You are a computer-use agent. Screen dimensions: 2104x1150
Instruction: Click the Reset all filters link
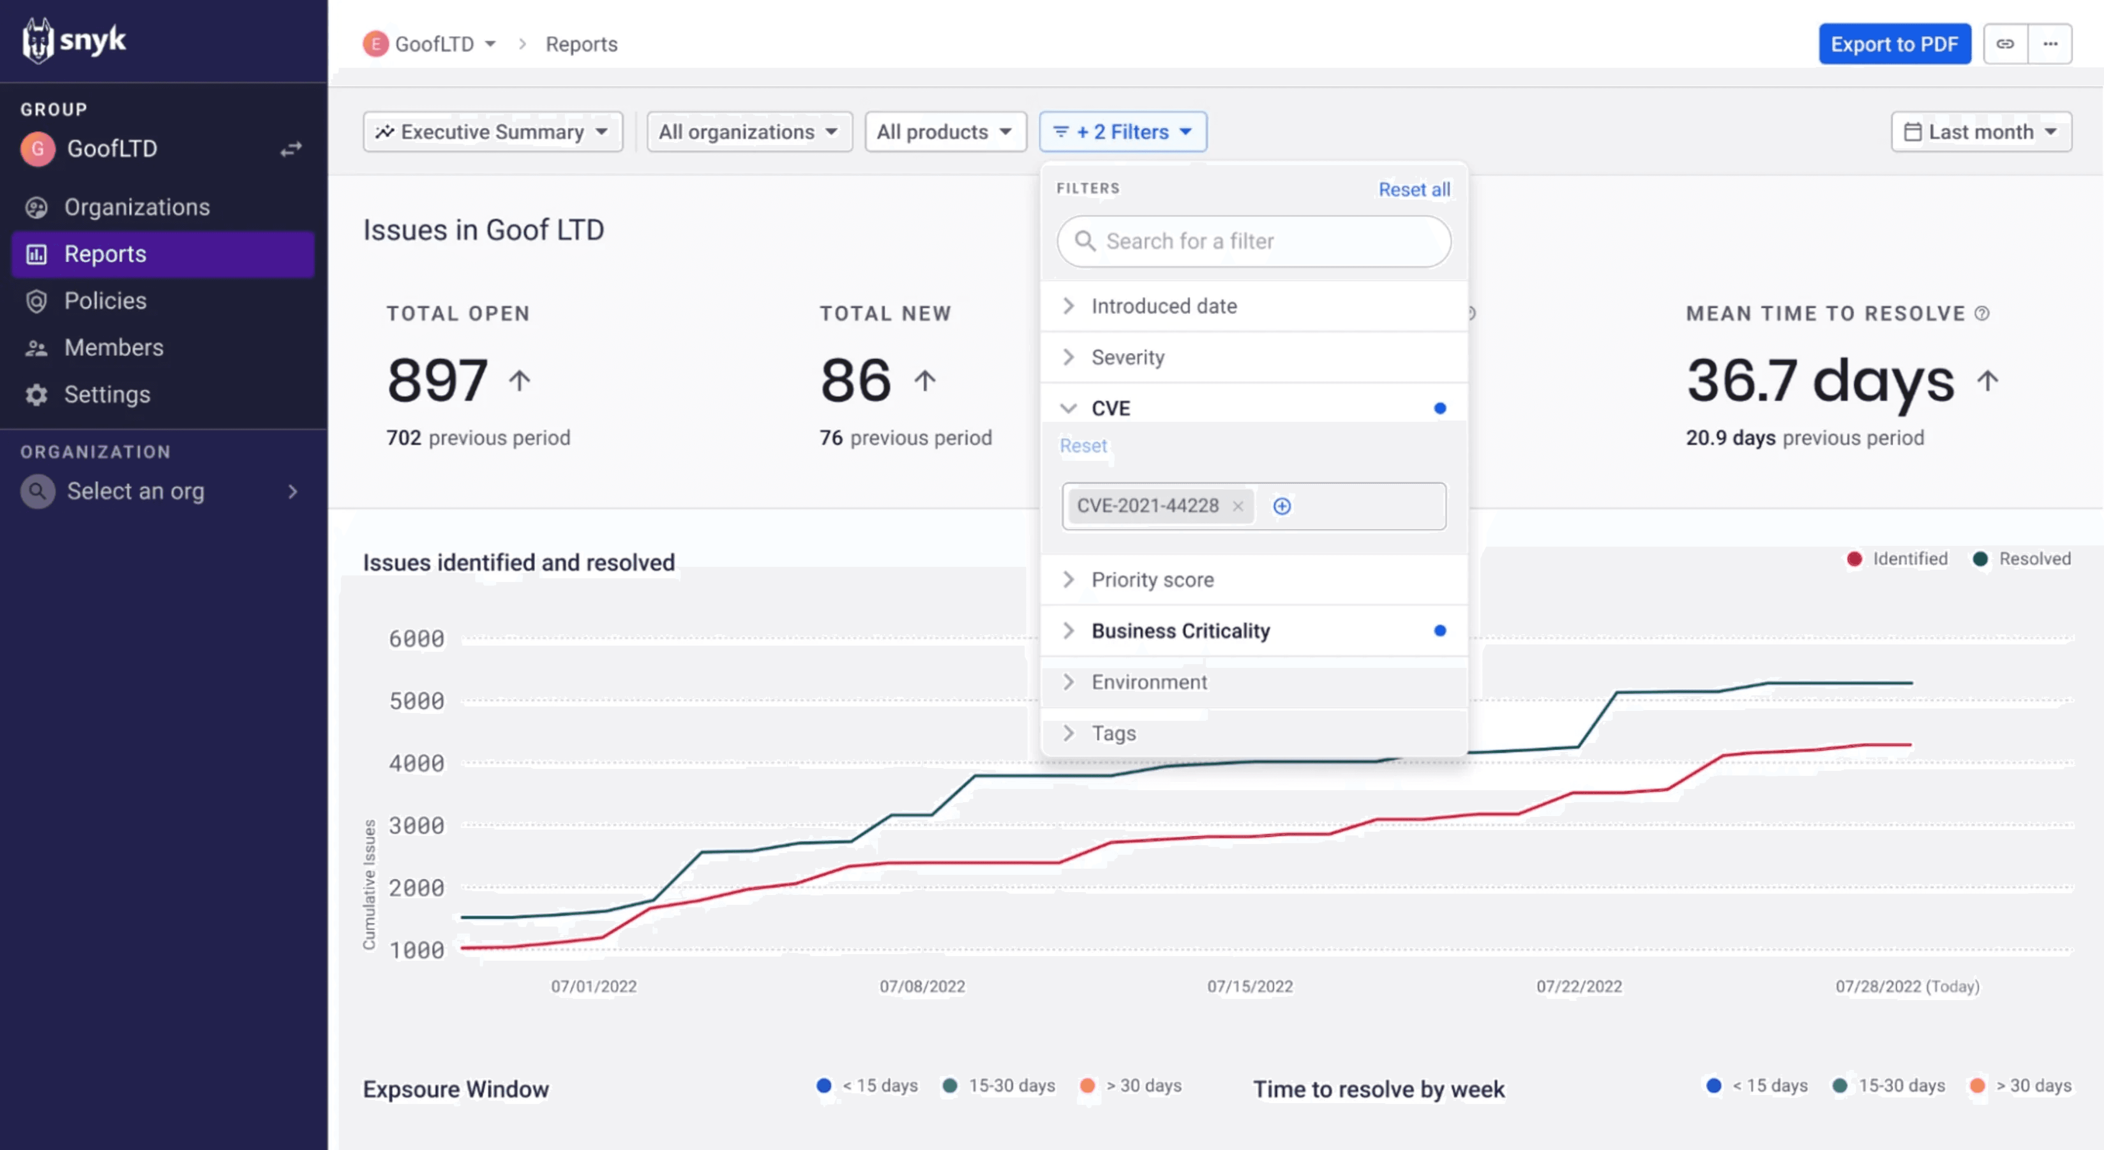point(1414,189)
